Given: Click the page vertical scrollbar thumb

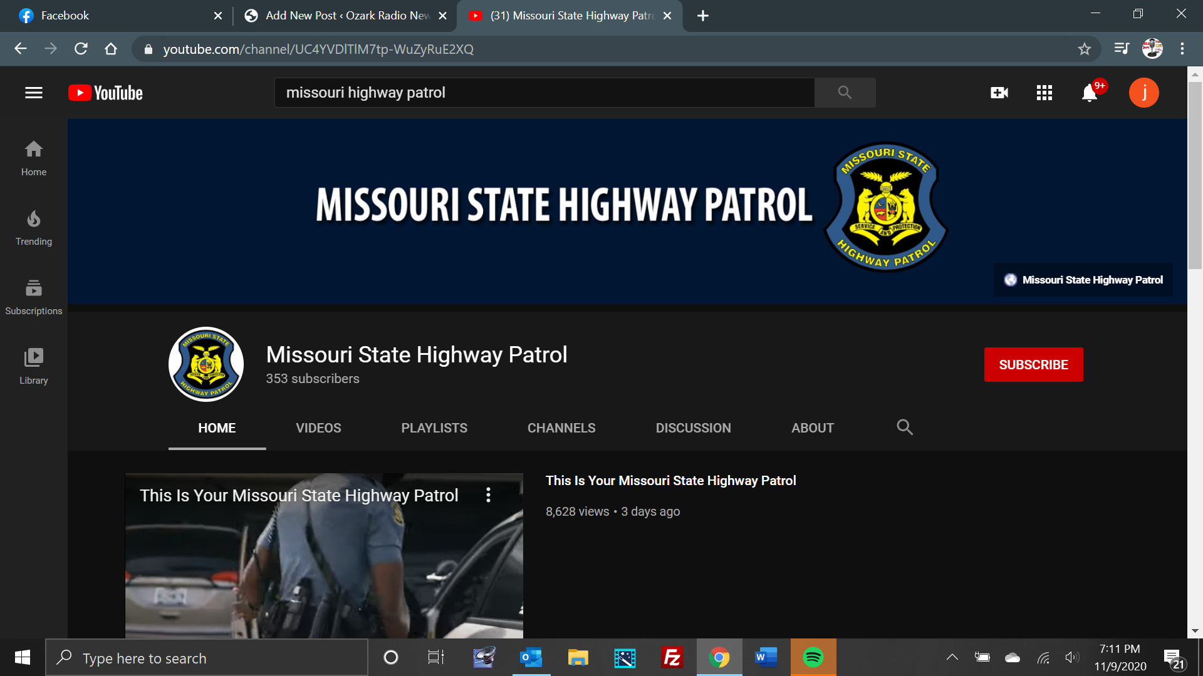Looking at the screenshot, I should (1195, 175).
